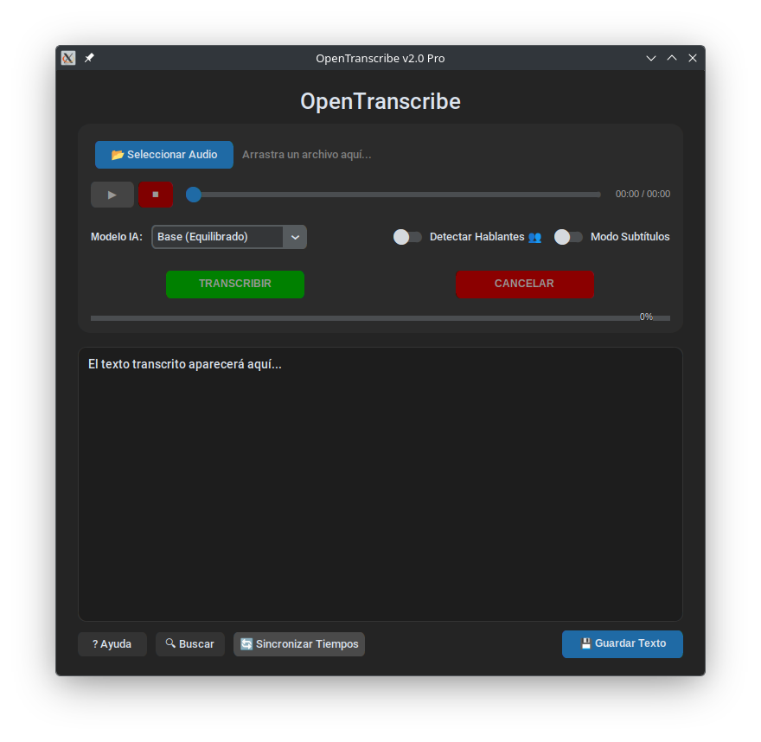Start transcription with the TRANSCRIBIR button
This screenshot has height=742, width=761.
(x=234, y=284)
